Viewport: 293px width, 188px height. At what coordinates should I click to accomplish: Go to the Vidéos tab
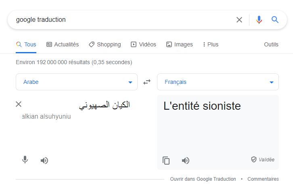click(x=143, y=44)
